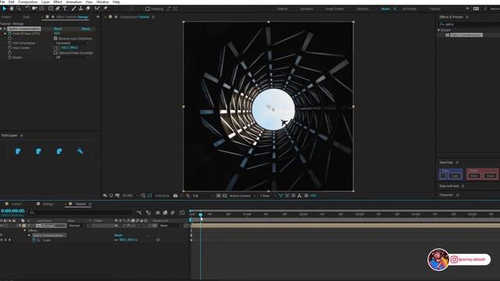Screen dimensions: 500x281
Task: Select the Zoom magnifier tool
Action: pyautogui.click(x=19, y=9)
